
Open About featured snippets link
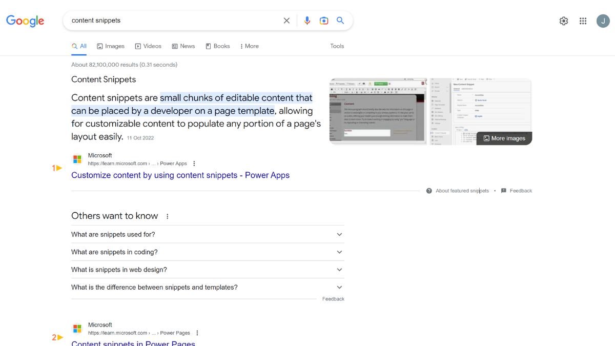[x=462, y=191]
